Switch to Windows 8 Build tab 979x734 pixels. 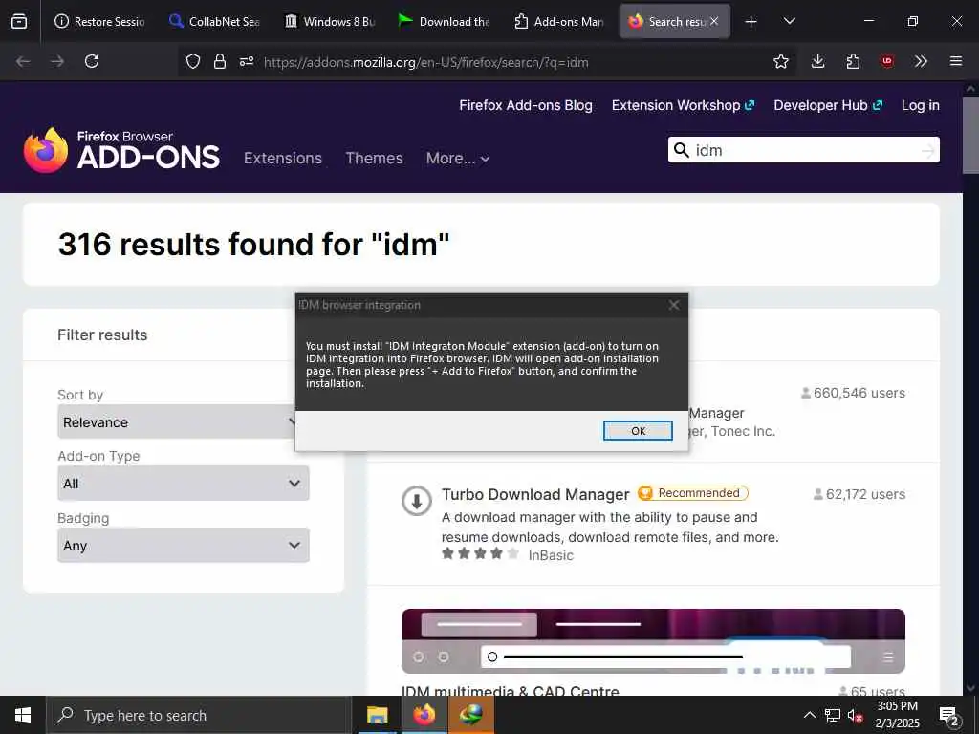coord(330,22)
